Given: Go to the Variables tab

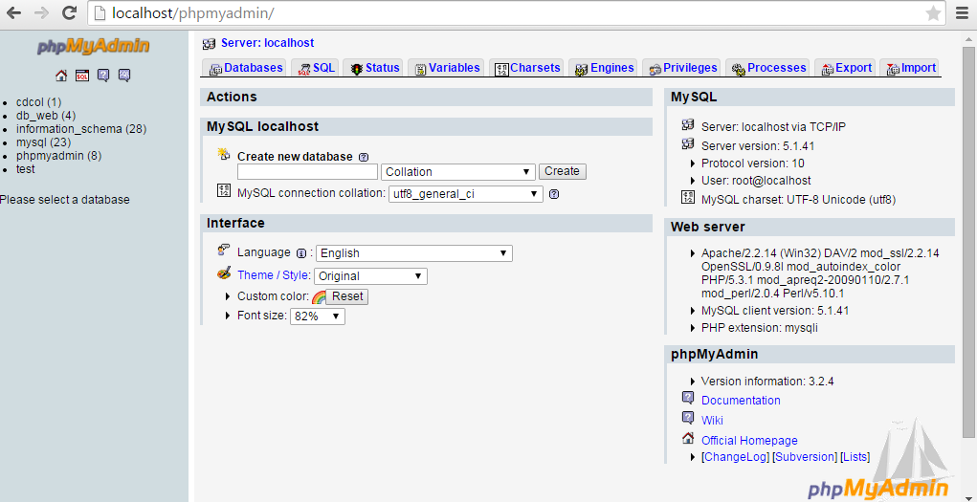Looking at the screenshot, I should [446, 68].
